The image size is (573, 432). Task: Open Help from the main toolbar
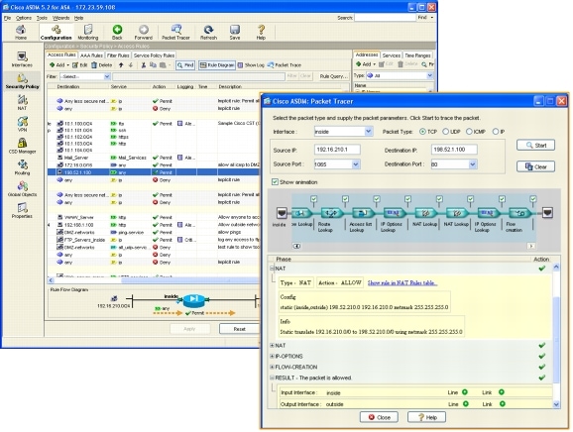261,32
